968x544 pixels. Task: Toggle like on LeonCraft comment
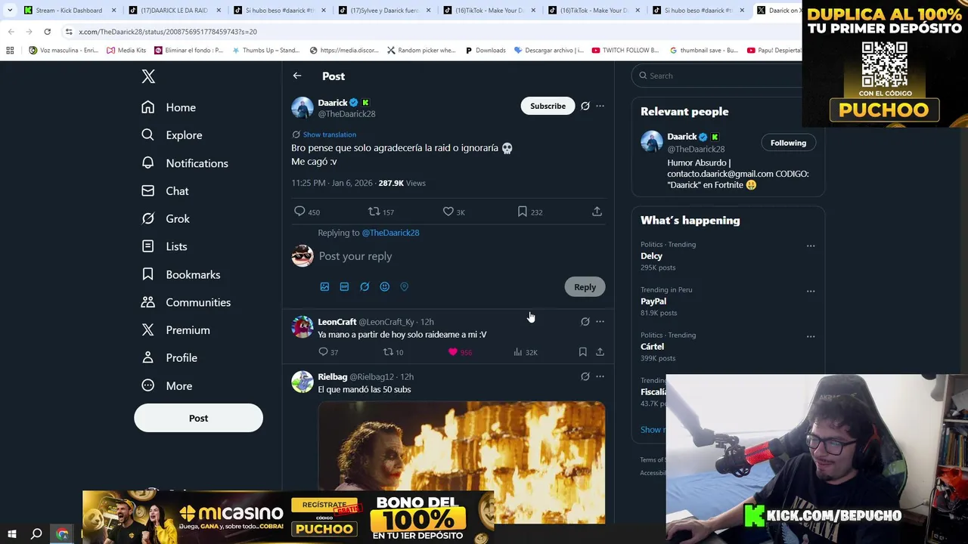(453, 352)
